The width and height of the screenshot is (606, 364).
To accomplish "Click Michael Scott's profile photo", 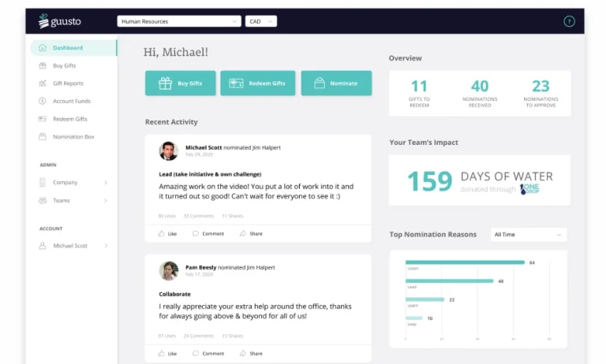I will tap(169, 151).
